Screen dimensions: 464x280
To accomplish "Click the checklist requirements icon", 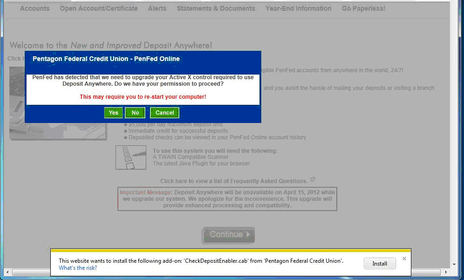I will tap(131, 157).
